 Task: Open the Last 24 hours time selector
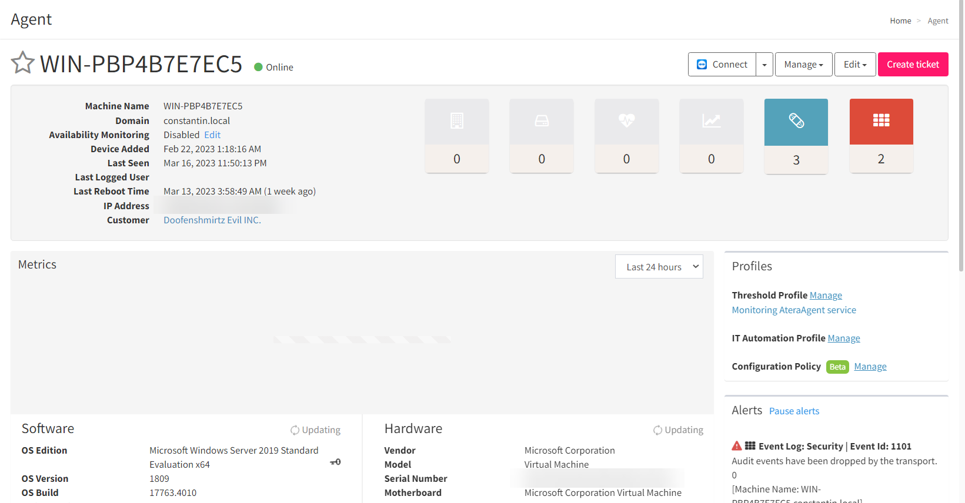coord(659,267)
